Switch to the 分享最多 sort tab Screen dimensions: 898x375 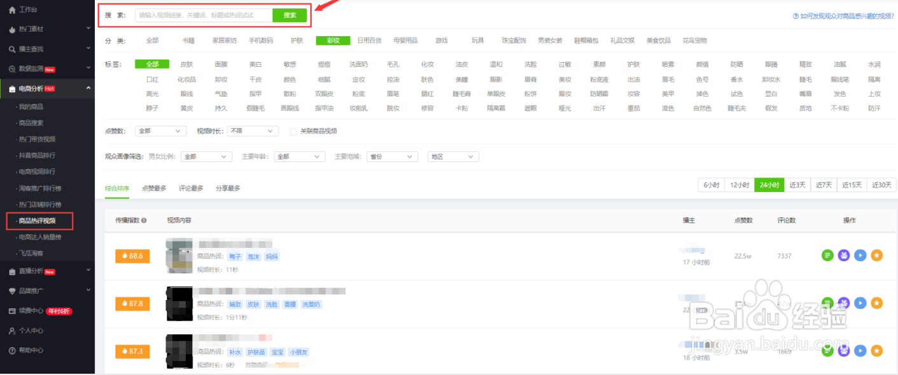click(228, 188)
